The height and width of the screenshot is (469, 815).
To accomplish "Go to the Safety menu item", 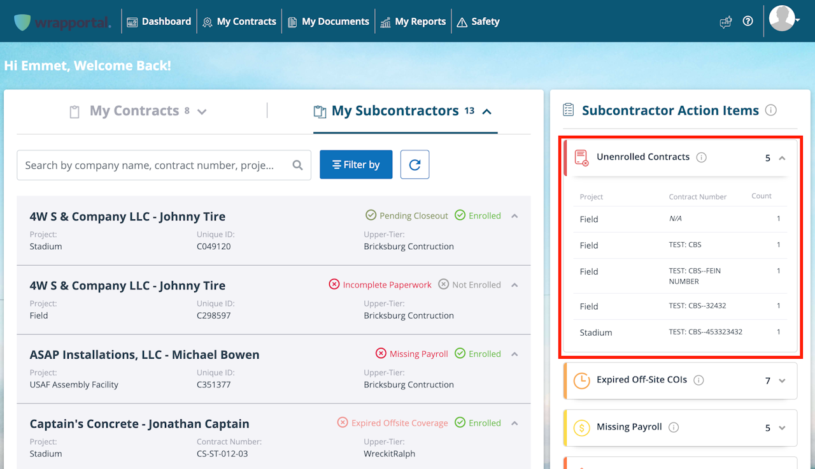I will 478,22.
